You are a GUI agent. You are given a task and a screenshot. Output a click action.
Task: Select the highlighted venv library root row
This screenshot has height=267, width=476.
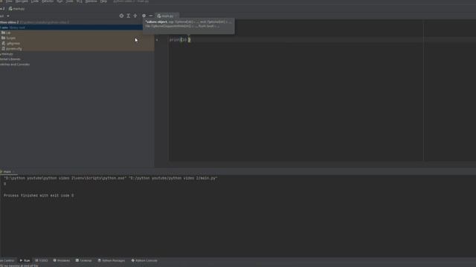(71, 27)
